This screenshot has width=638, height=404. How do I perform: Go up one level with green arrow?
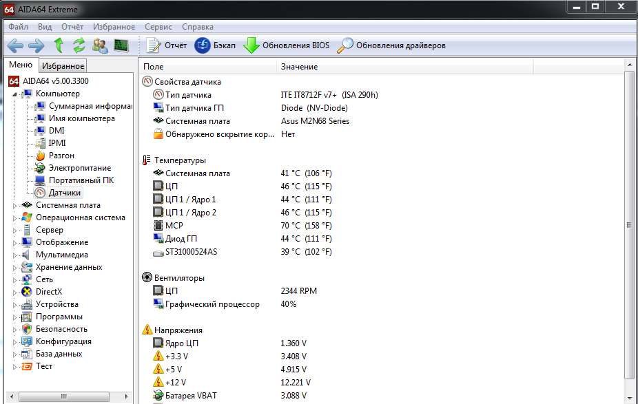point(59,46)
